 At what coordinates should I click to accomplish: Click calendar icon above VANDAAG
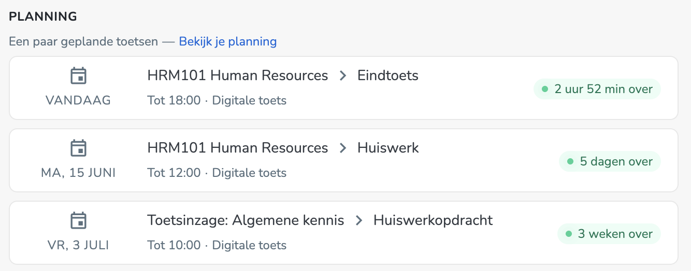coord(78,76)
